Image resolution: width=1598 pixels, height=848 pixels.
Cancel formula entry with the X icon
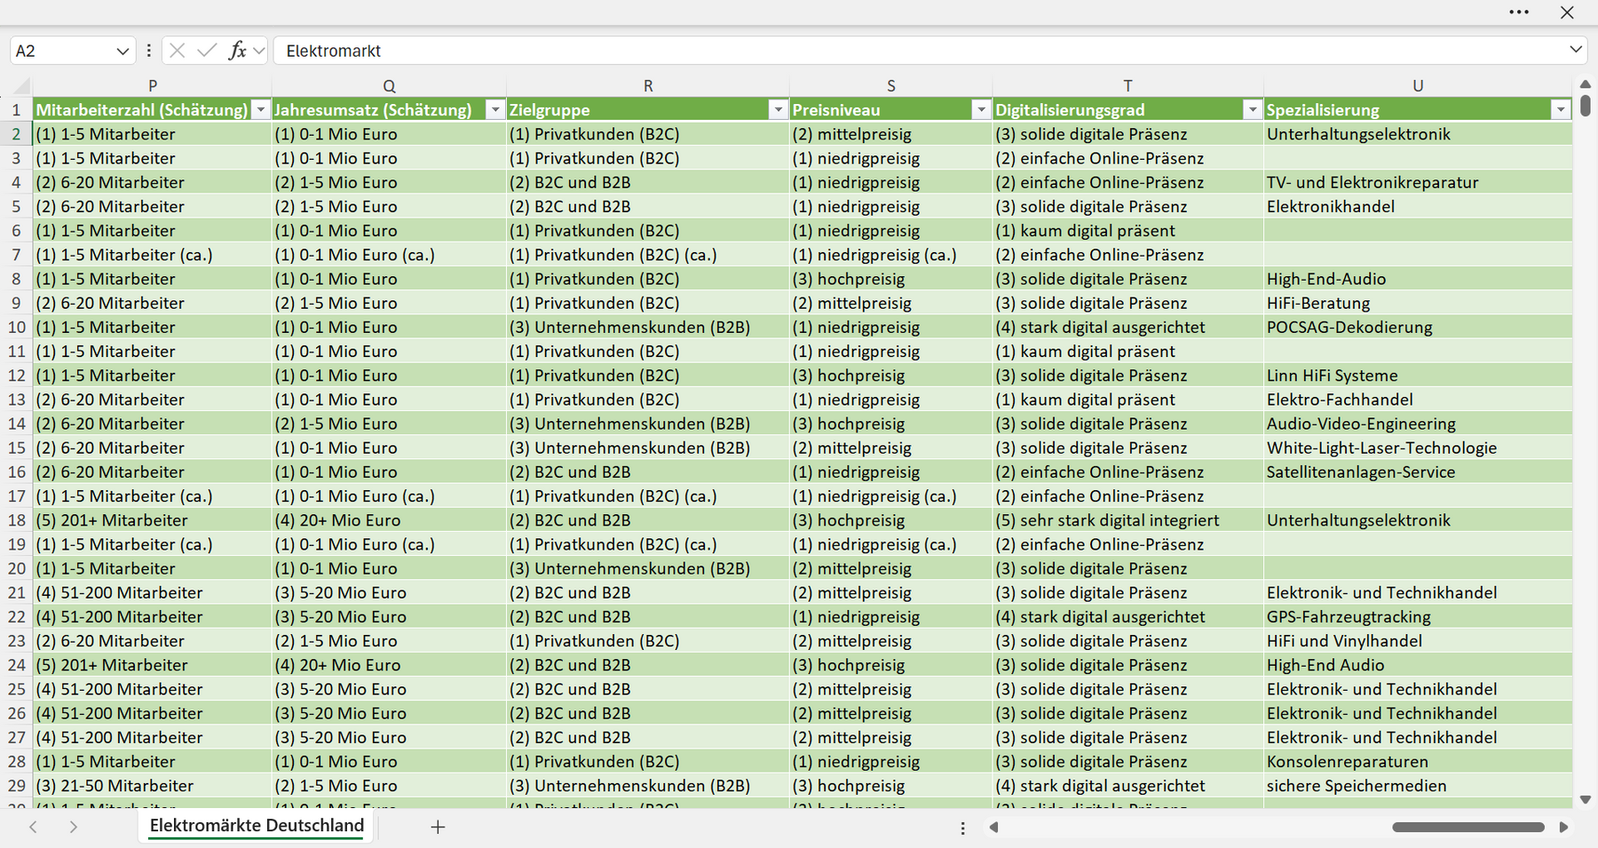pos(178,51)
